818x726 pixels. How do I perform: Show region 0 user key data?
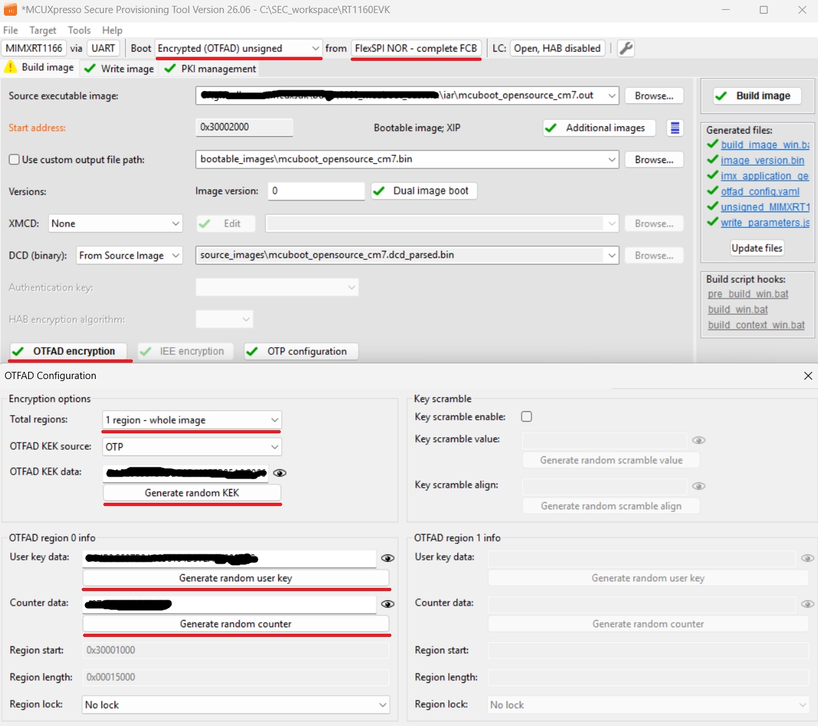[387, 558]
